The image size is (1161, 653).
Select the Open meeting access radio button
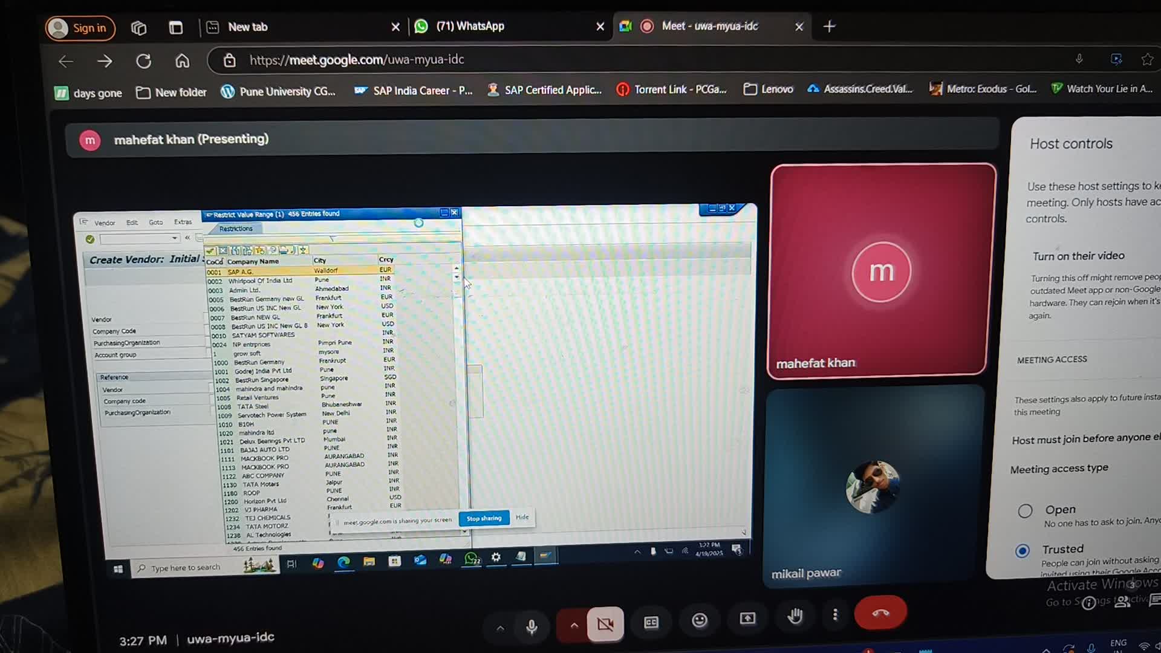point(1025,511)
